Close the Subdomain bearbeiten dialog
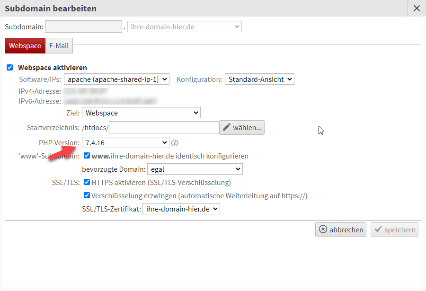Image resolution: width=426 pixels, height=291 pixels. tap(417, 8)
